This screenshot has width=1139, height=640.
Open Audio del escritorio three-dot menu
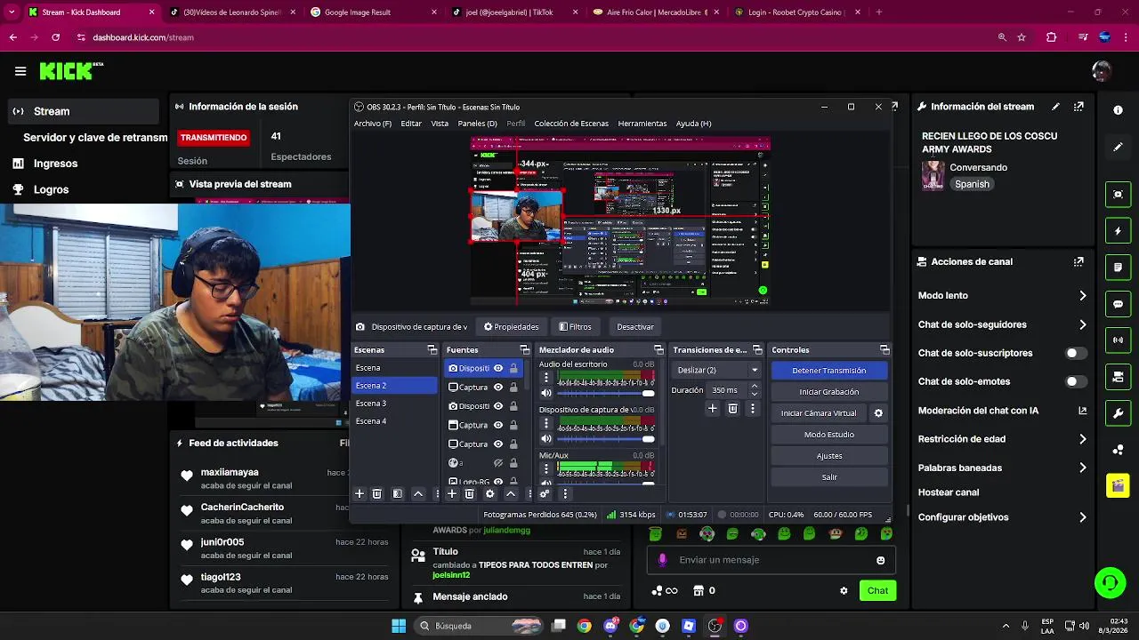click(x=546, y=378)
